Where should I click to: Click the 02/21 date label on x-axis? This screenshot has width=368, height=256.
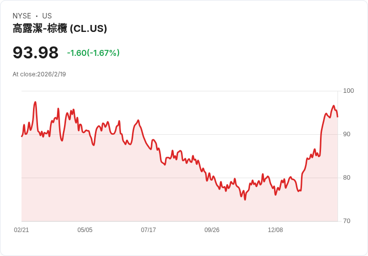tap(21, 230)
